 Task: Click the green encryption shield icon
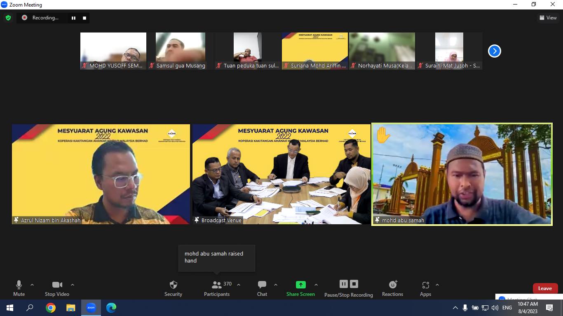tap(8, 18)
